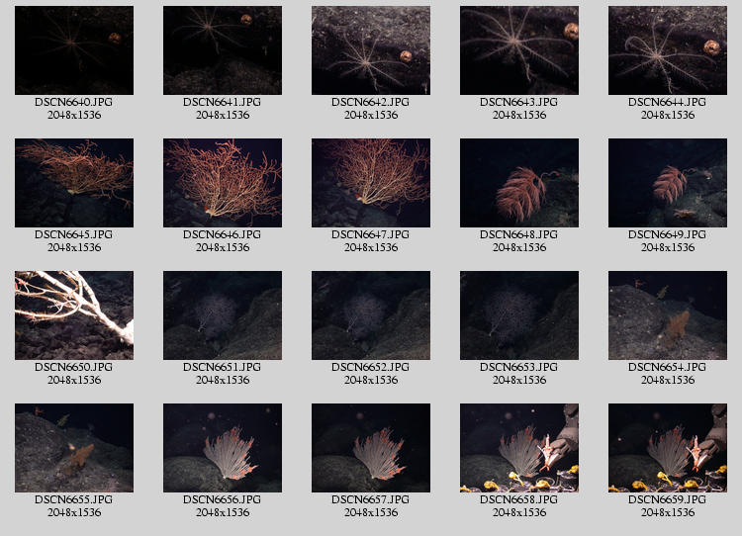The image size is (742, 536).
Task: Open the DSCN6656.JPG thumbnail
Action: coord(223,448)
